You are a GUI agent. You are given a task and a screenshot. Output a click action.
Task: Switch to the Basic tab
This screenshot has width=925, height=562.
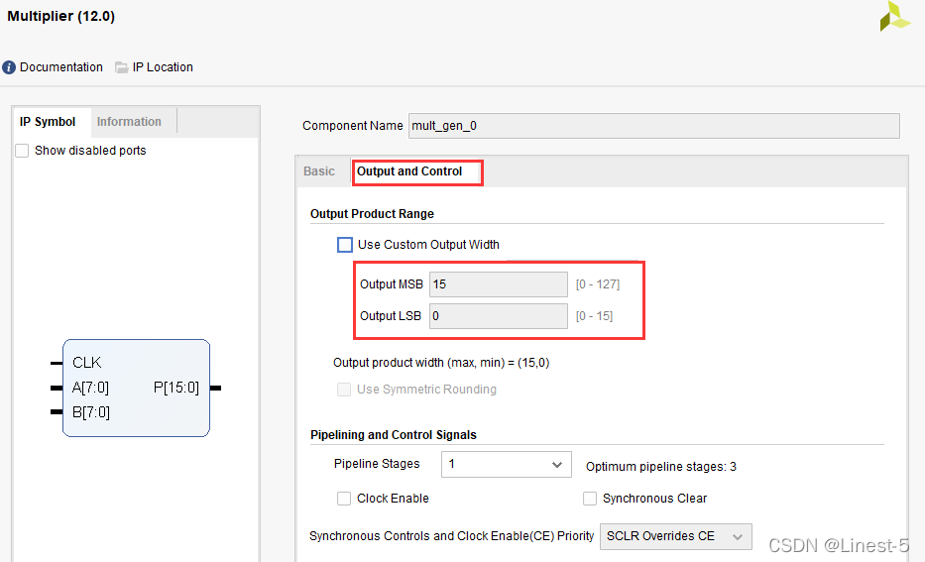point(319,171)
